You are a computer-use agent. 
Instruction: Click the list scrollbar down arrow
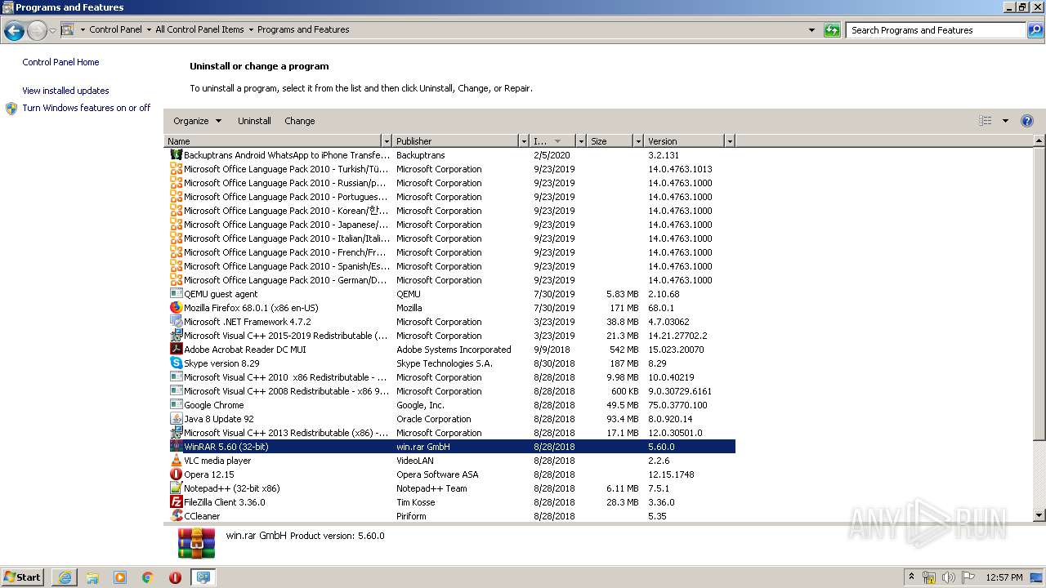pyautogui.click(x=1039, y=515)
